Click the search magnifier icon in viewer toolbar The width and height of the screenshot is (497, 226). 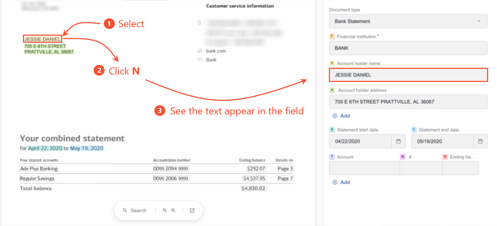(125, 210)
